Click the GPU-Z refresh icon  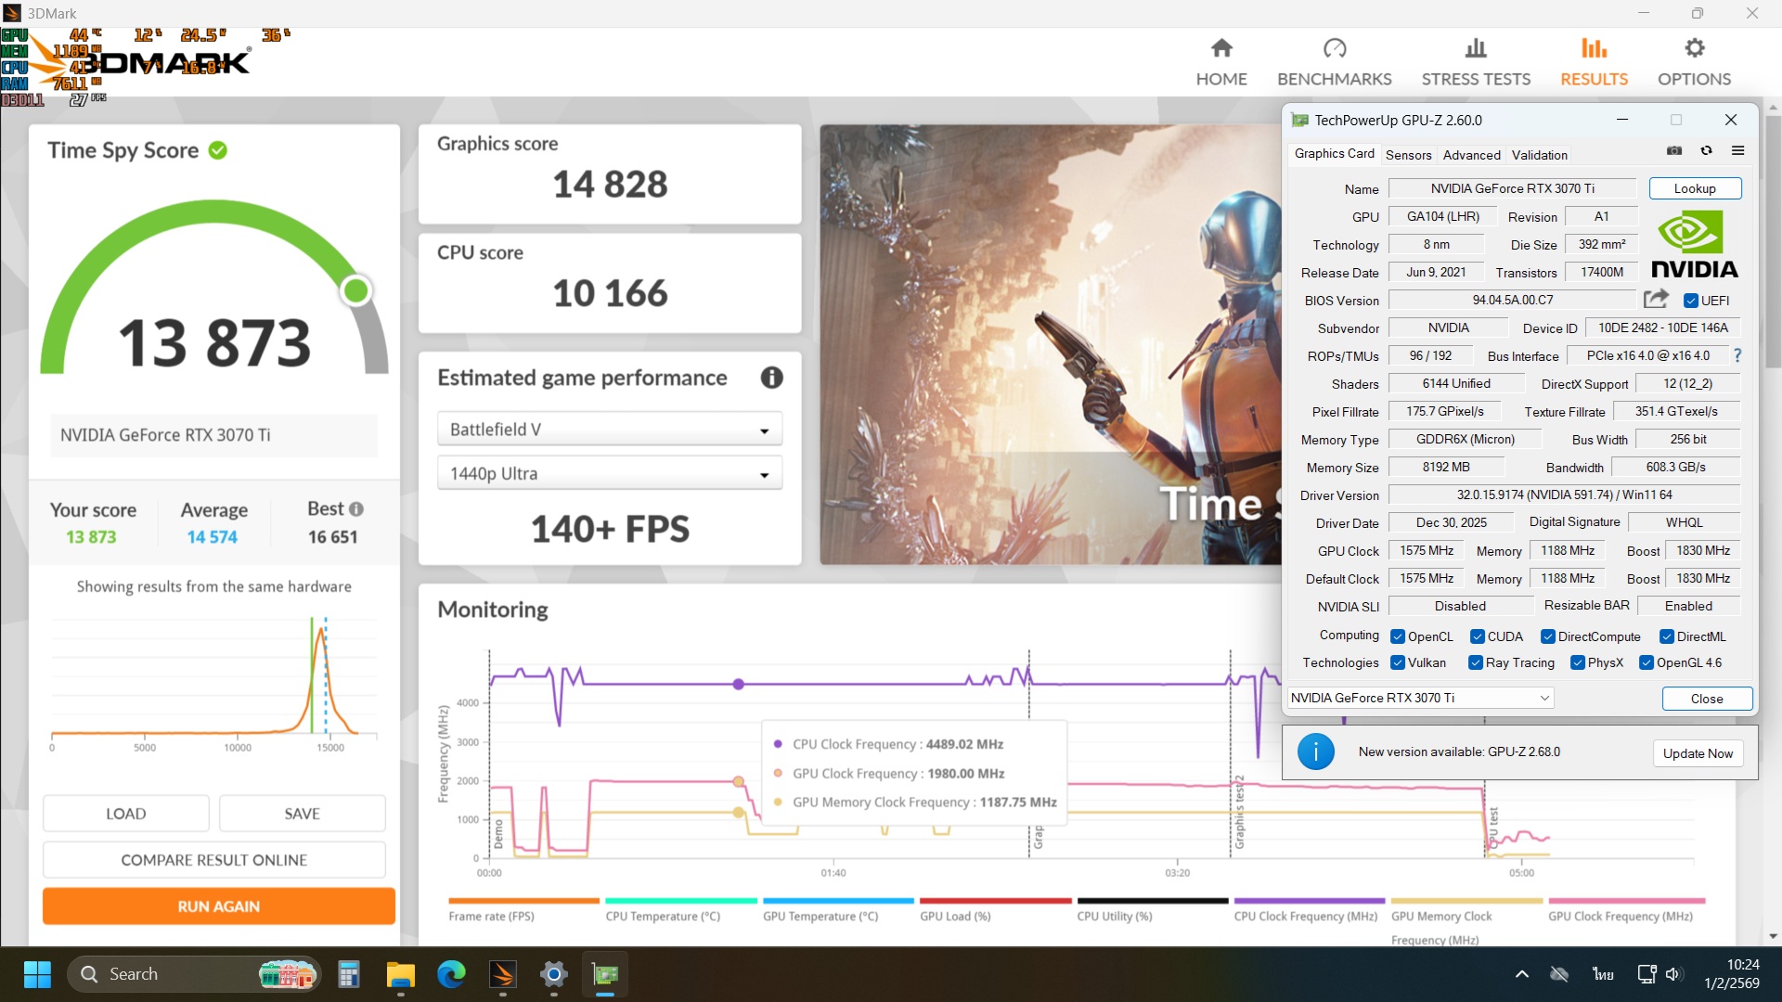(x=1706, y=150)
